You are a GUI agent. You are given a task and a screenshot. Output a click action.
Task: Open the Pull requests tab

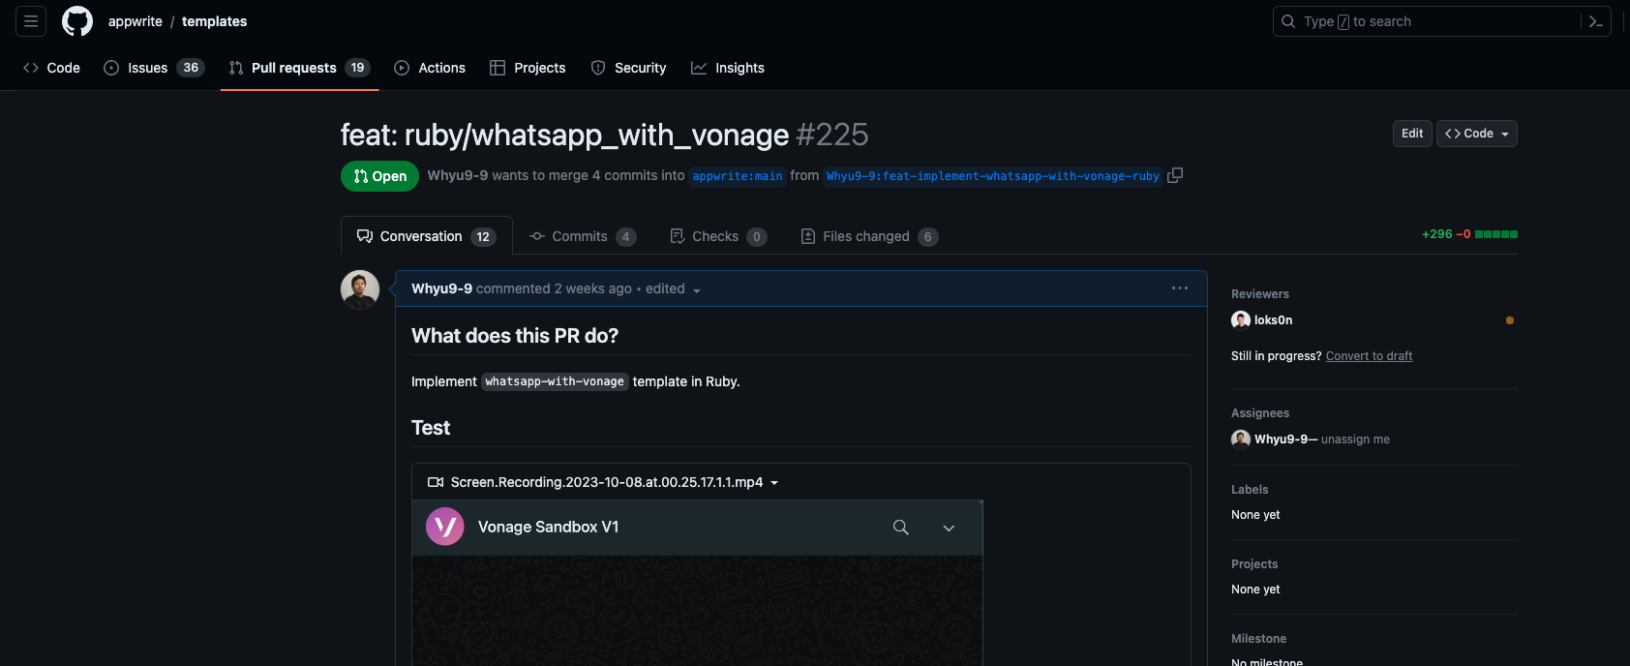[299, 68]
